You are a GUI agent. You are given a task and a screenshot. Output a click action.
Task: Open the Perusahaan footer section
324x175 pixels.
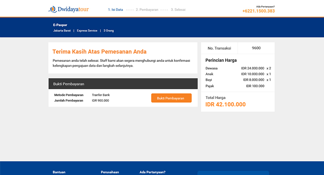110,172
